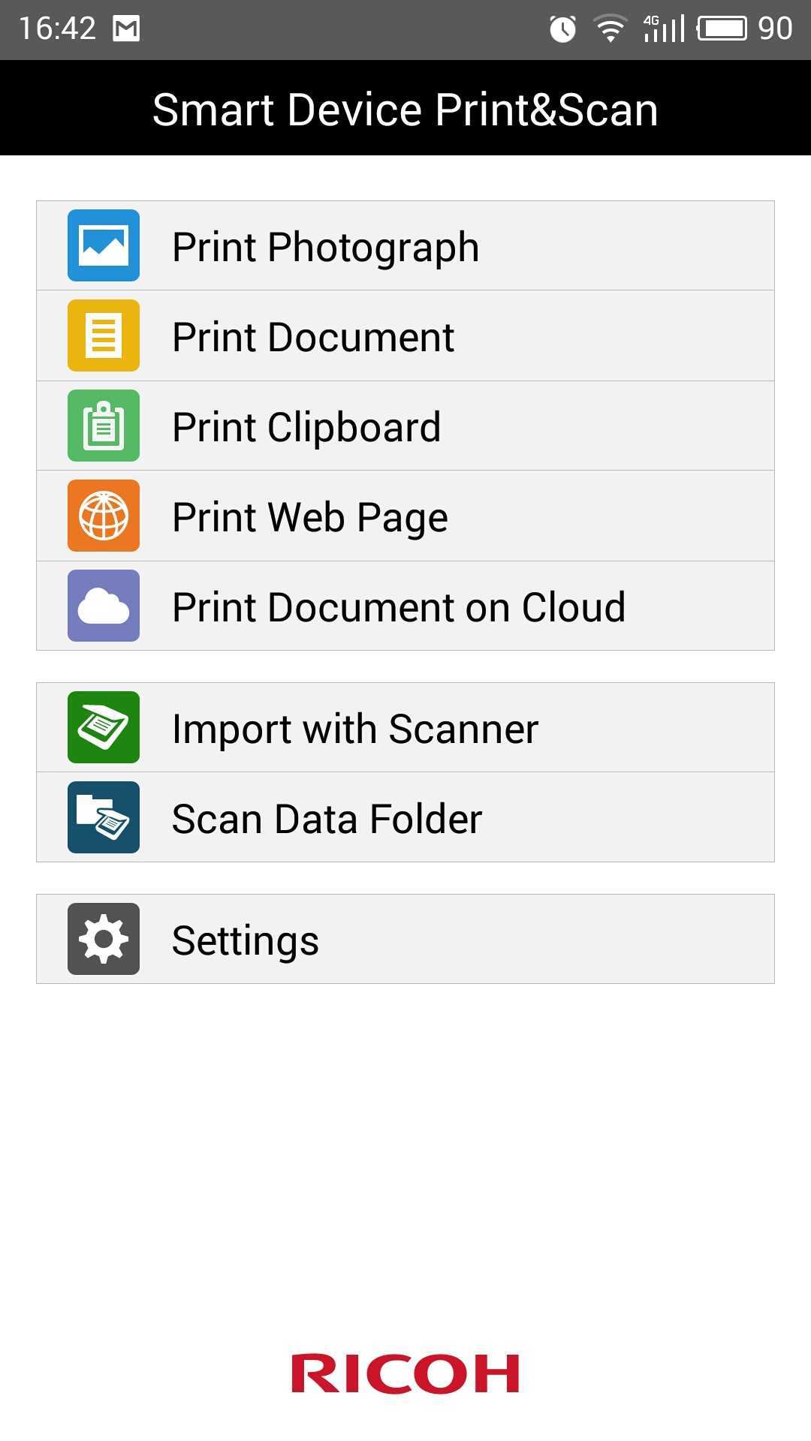Tap the blue Print Photograph picture icon
The height and width of the screenshot is (1441, 811).
click(104, 245)
